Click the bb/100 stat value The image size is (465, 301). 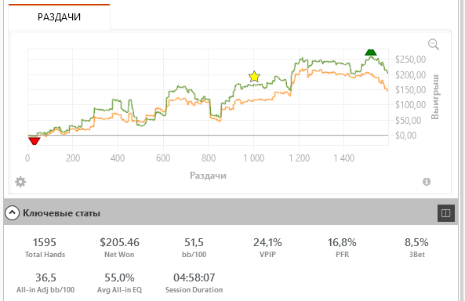(194, 242)
